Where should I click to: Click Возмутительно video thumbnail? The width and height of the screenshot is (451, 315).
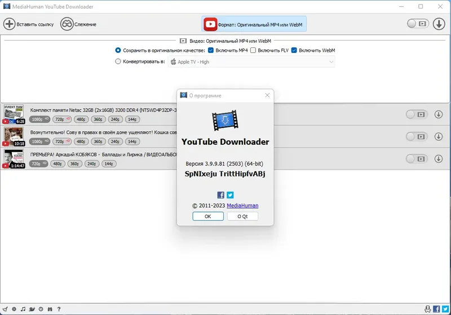click(x=14, y=136)
